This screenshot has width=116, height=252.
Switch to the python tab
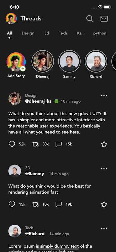coord(100,33)
